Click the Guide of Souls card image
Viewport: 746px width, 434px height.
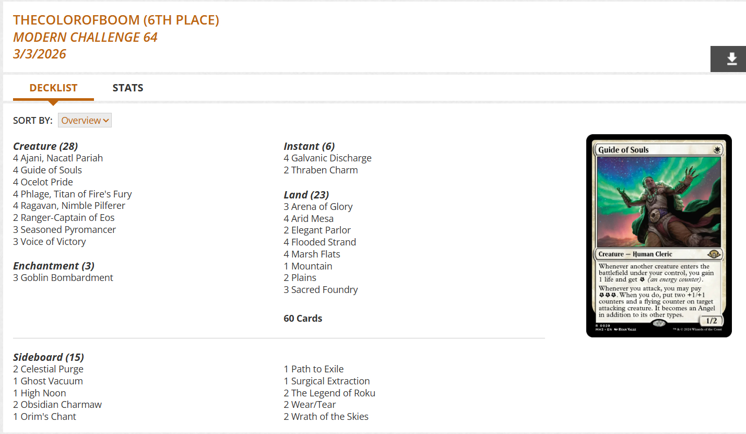(659, 236)
